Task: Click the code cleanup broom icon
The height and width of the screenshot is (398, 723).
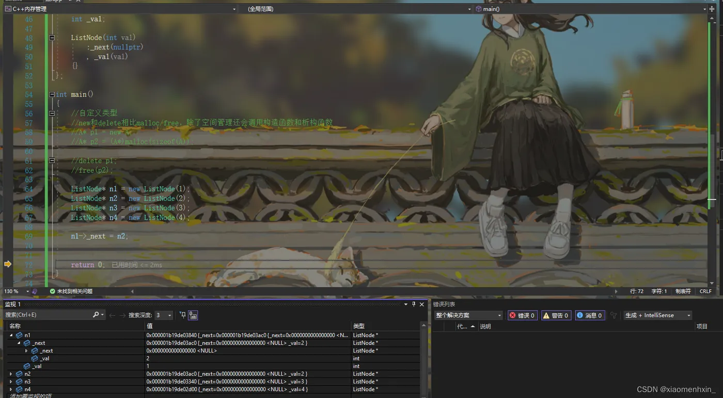Action: [35, 291]
